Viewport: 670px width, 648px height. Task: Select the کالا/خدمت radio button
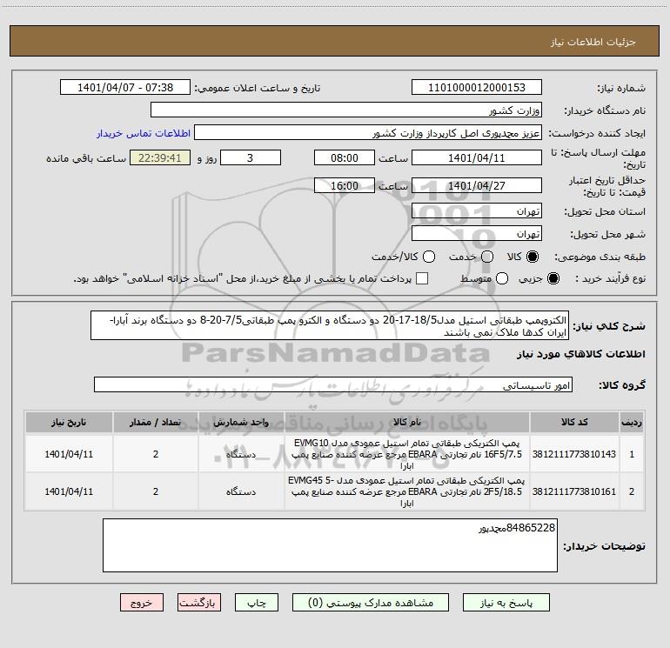click(x=429, y=257)
